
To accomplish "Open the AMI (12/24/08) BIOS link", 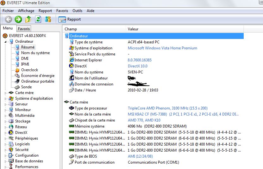I will 140,156.
